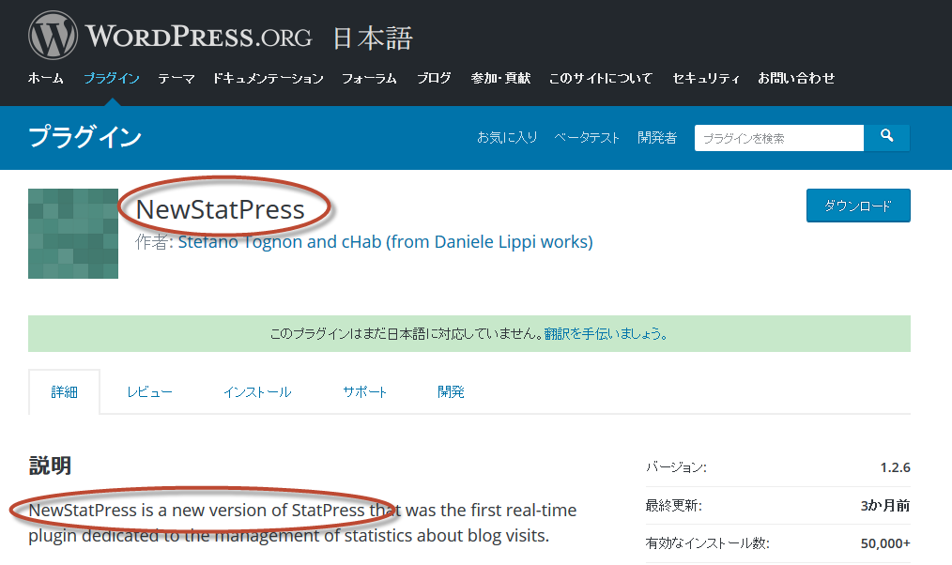Open このサイトについて in the navigation
The width and height of the screenshot is (952, 565).
[x=601, y=78]
